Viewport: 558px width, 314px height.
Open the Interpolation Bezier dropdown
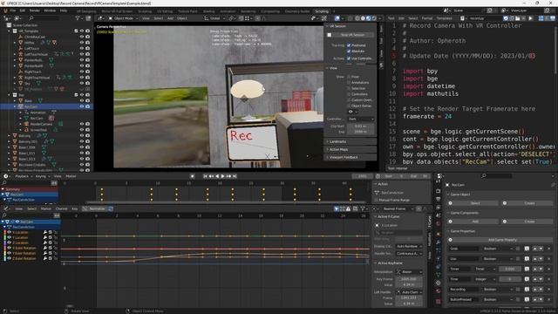(x=409, y=272)
